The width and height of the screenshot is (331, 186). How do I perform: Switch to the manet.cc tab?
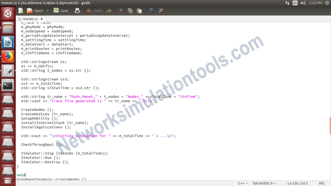(31, 19)
